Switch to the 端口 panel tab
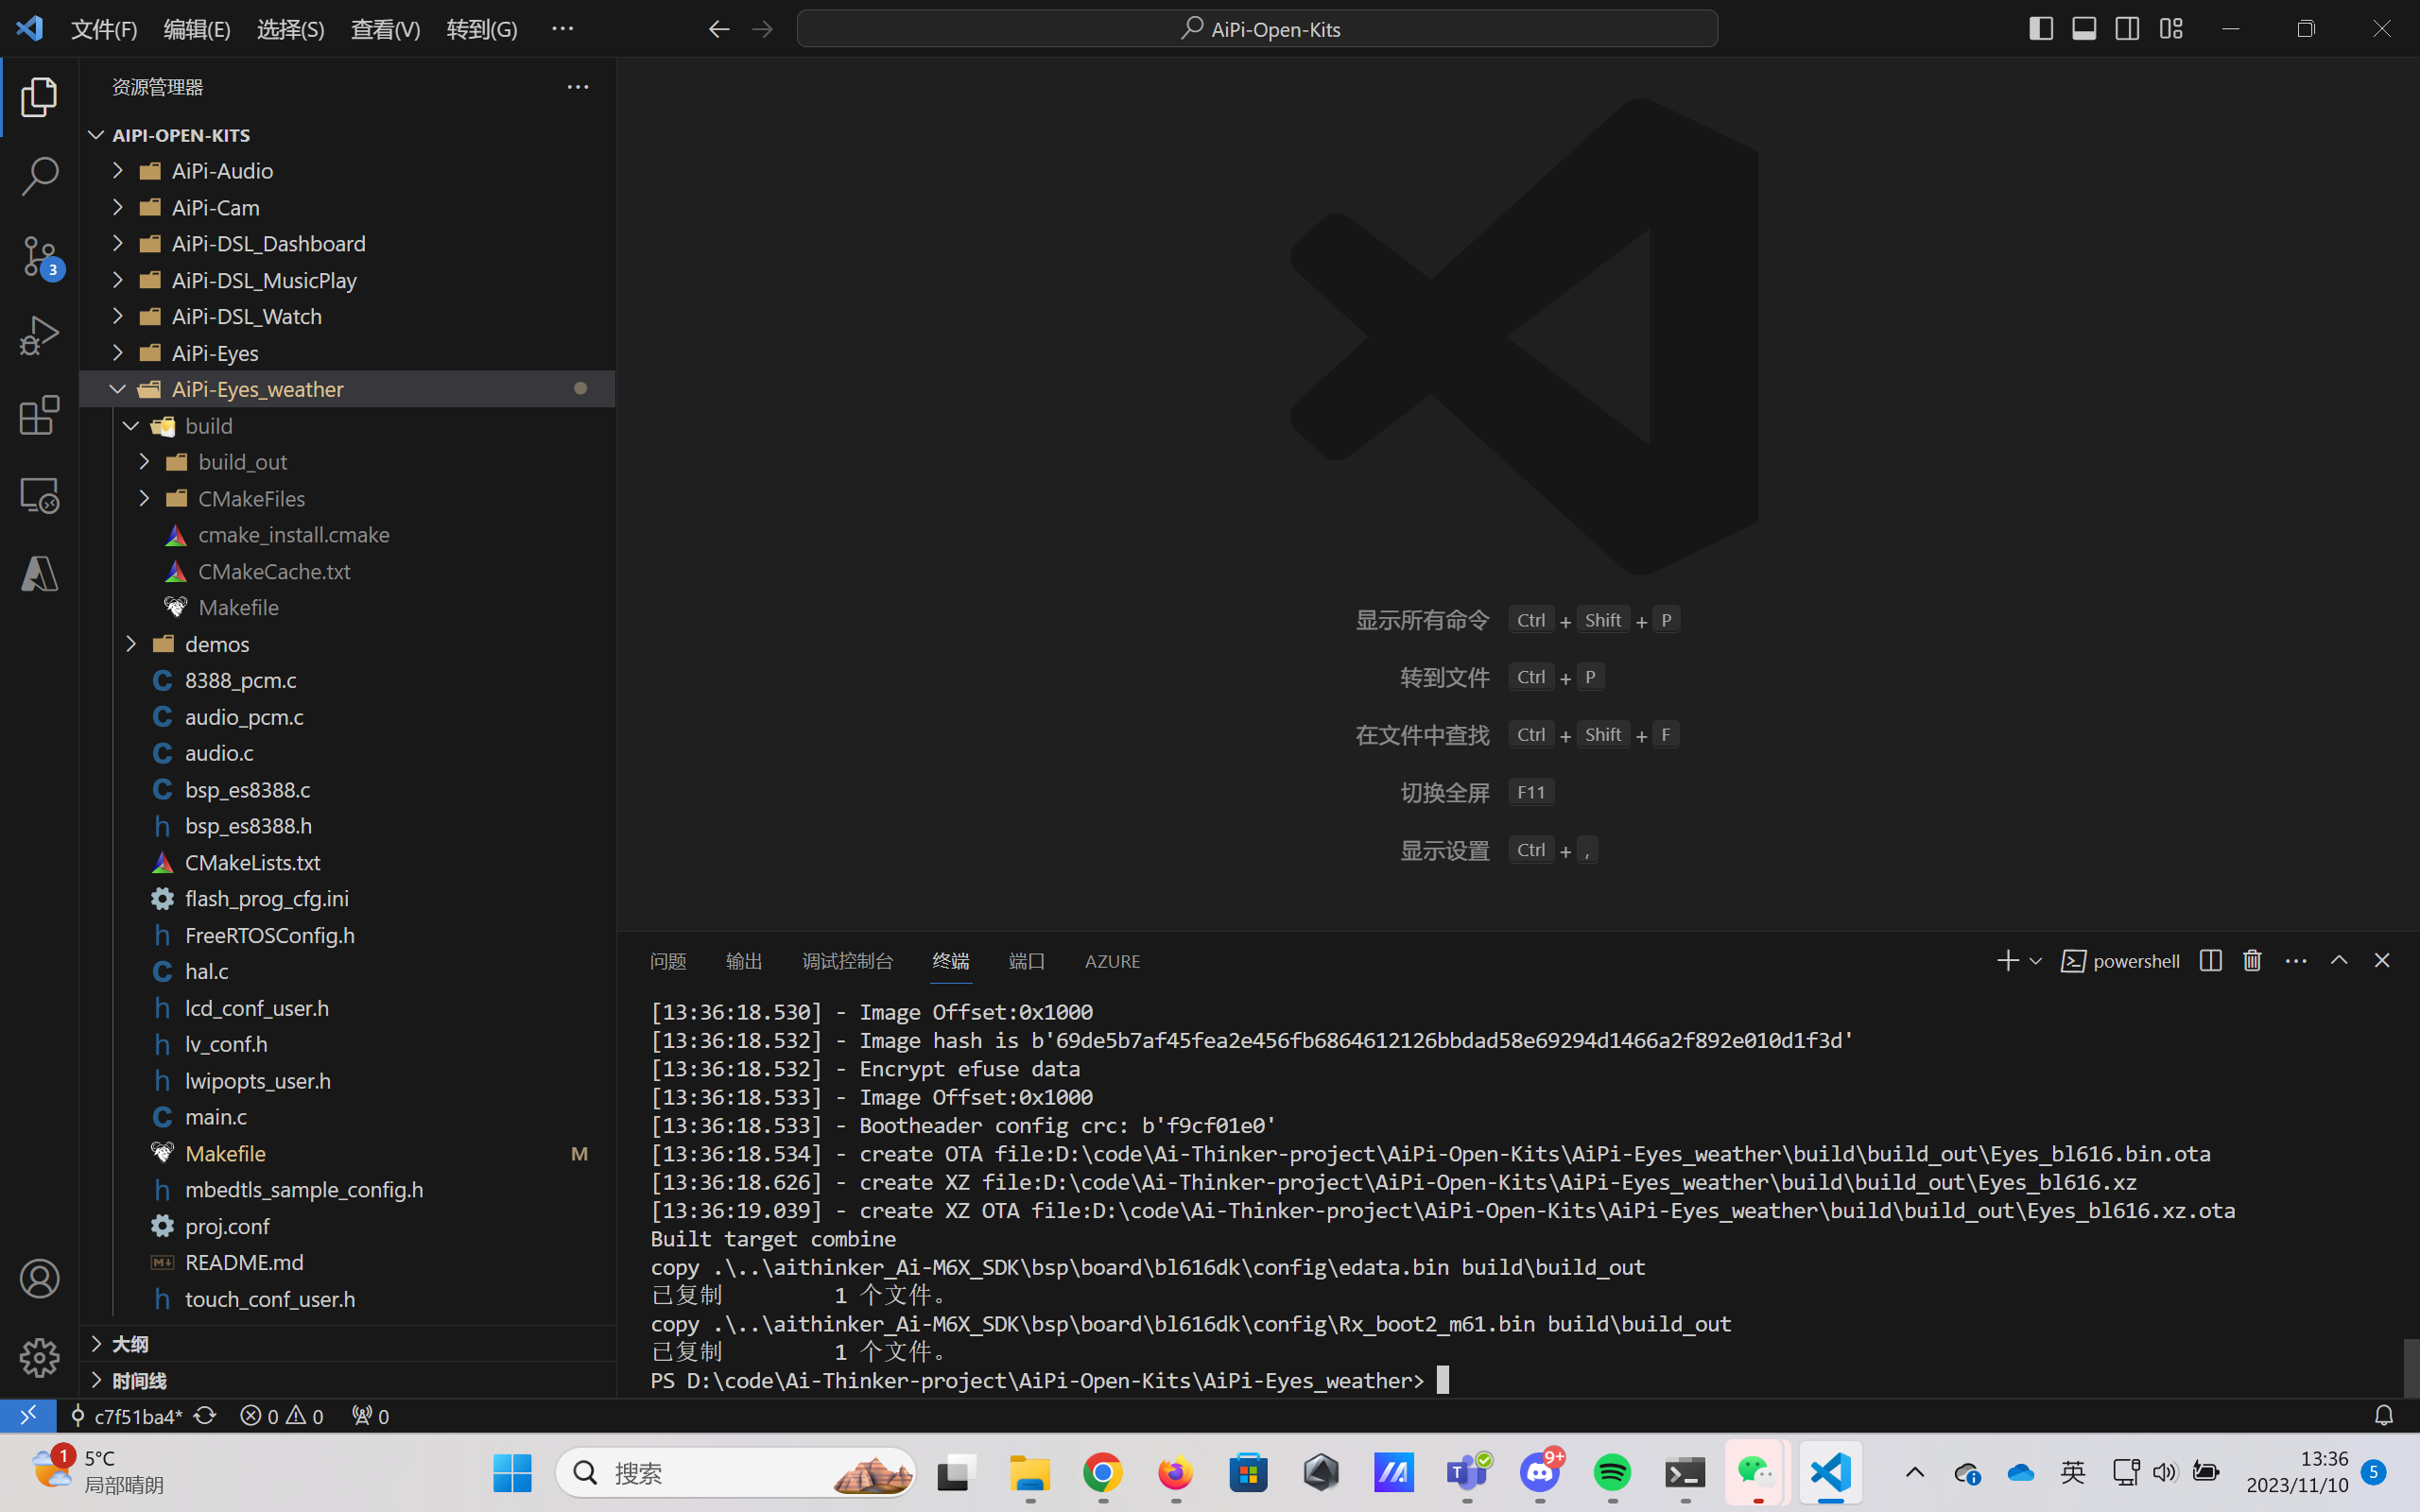The image size is (2420, 1512). [1027, 961]
